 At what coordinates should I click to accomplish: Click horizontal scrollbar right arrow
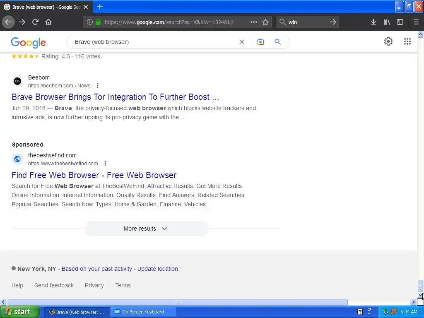(x=414, y=302)
